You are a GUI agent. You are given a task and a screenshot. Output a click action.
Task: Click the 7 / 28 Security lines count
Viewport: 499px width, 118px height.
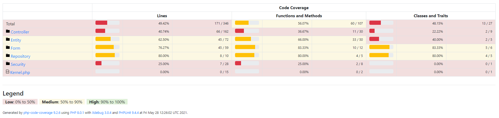(x=224, y=64)
